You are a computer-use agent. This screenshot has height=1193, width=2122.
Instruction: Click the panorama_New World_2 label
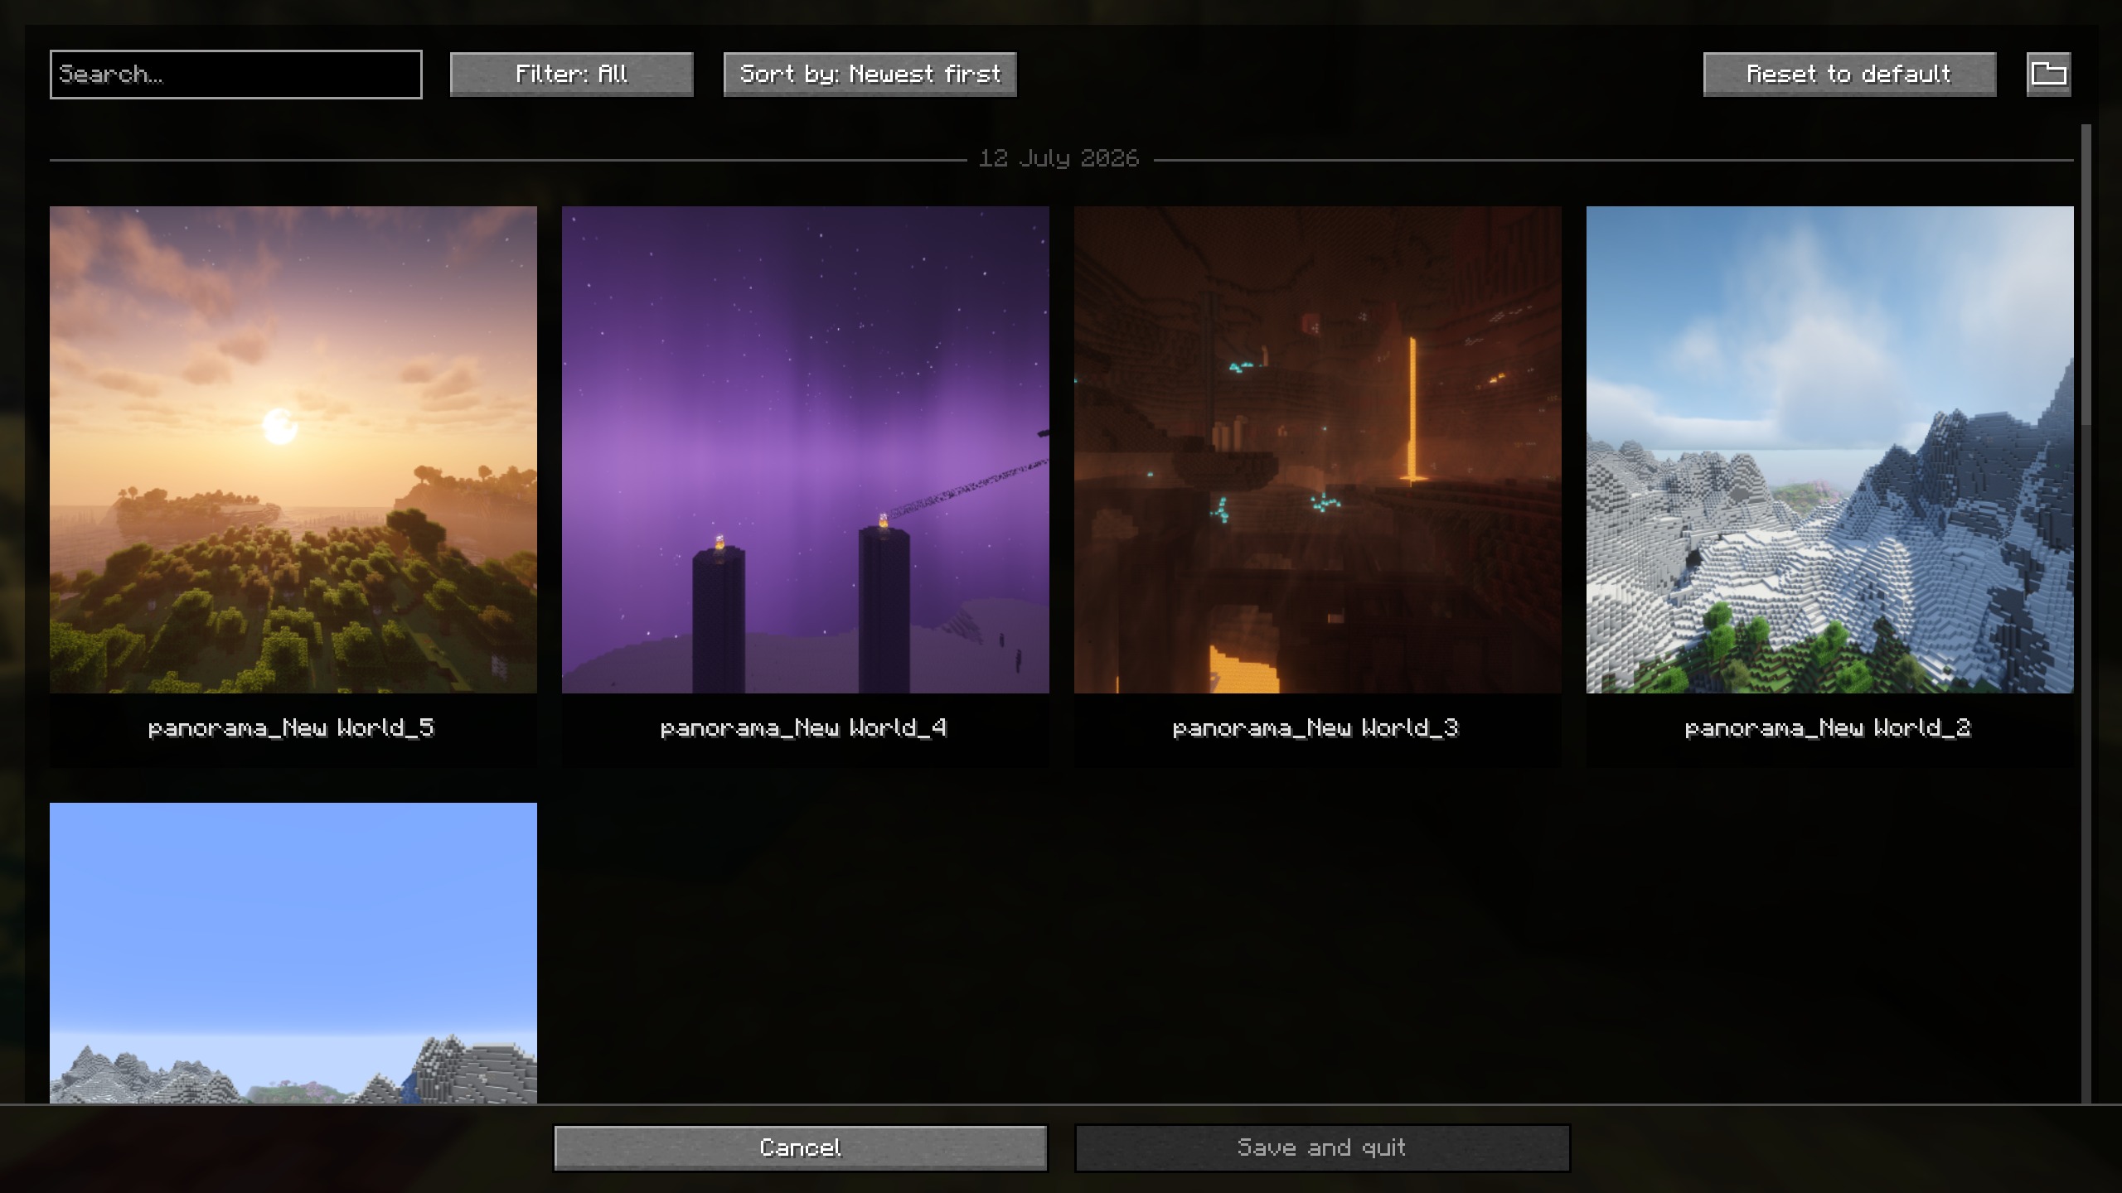pyautogui.click(x=1829, y=728)
